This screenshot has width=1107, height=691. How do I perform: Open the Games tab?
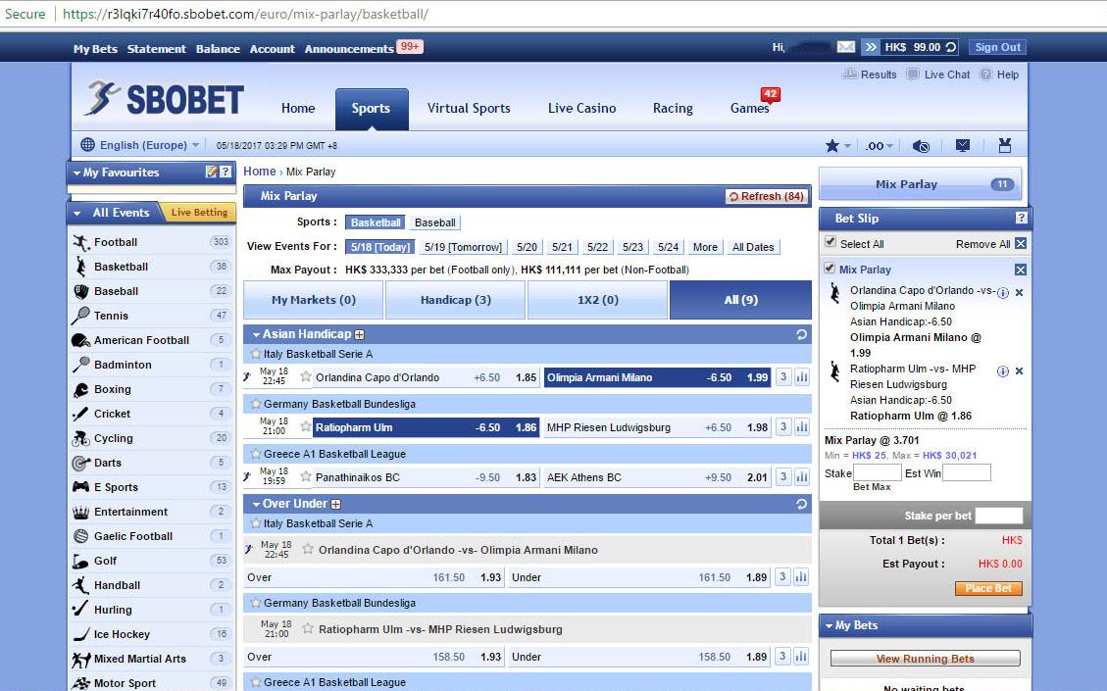click(x=750, y=108)
